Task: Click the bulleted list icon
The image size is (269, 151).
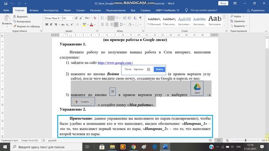Action: 103,18
